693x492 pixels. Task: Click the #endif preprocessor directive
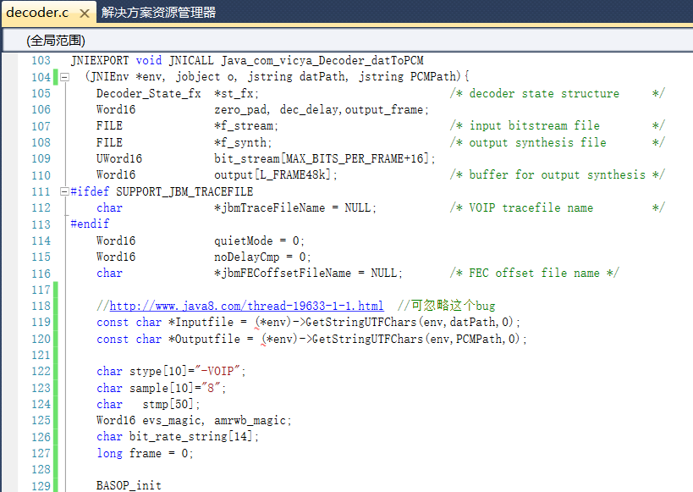point(89,224)
